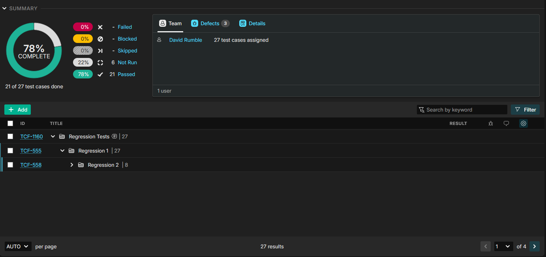
Task: Click the Skipped status icon
Action: (100, 51)
